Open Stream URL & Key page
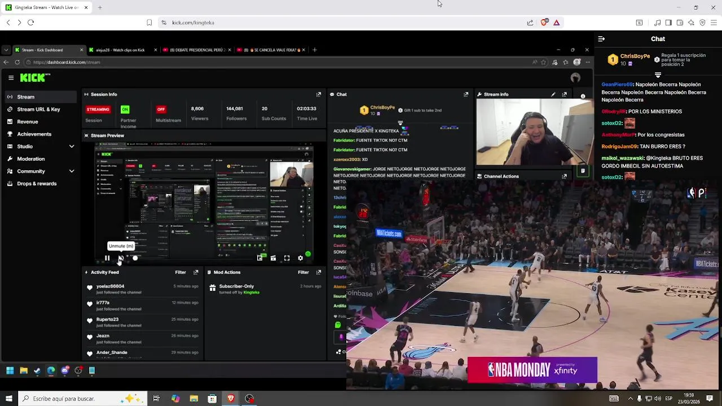Viewport: 722px width, 406px height. pos(39,109)
